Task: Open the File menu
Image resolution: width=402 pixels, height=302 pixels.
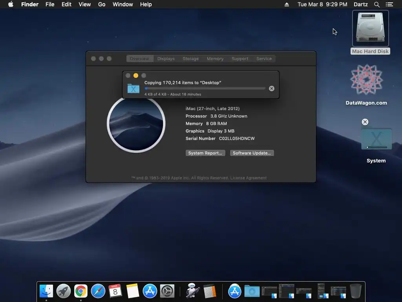Action: tap(50, 4)
